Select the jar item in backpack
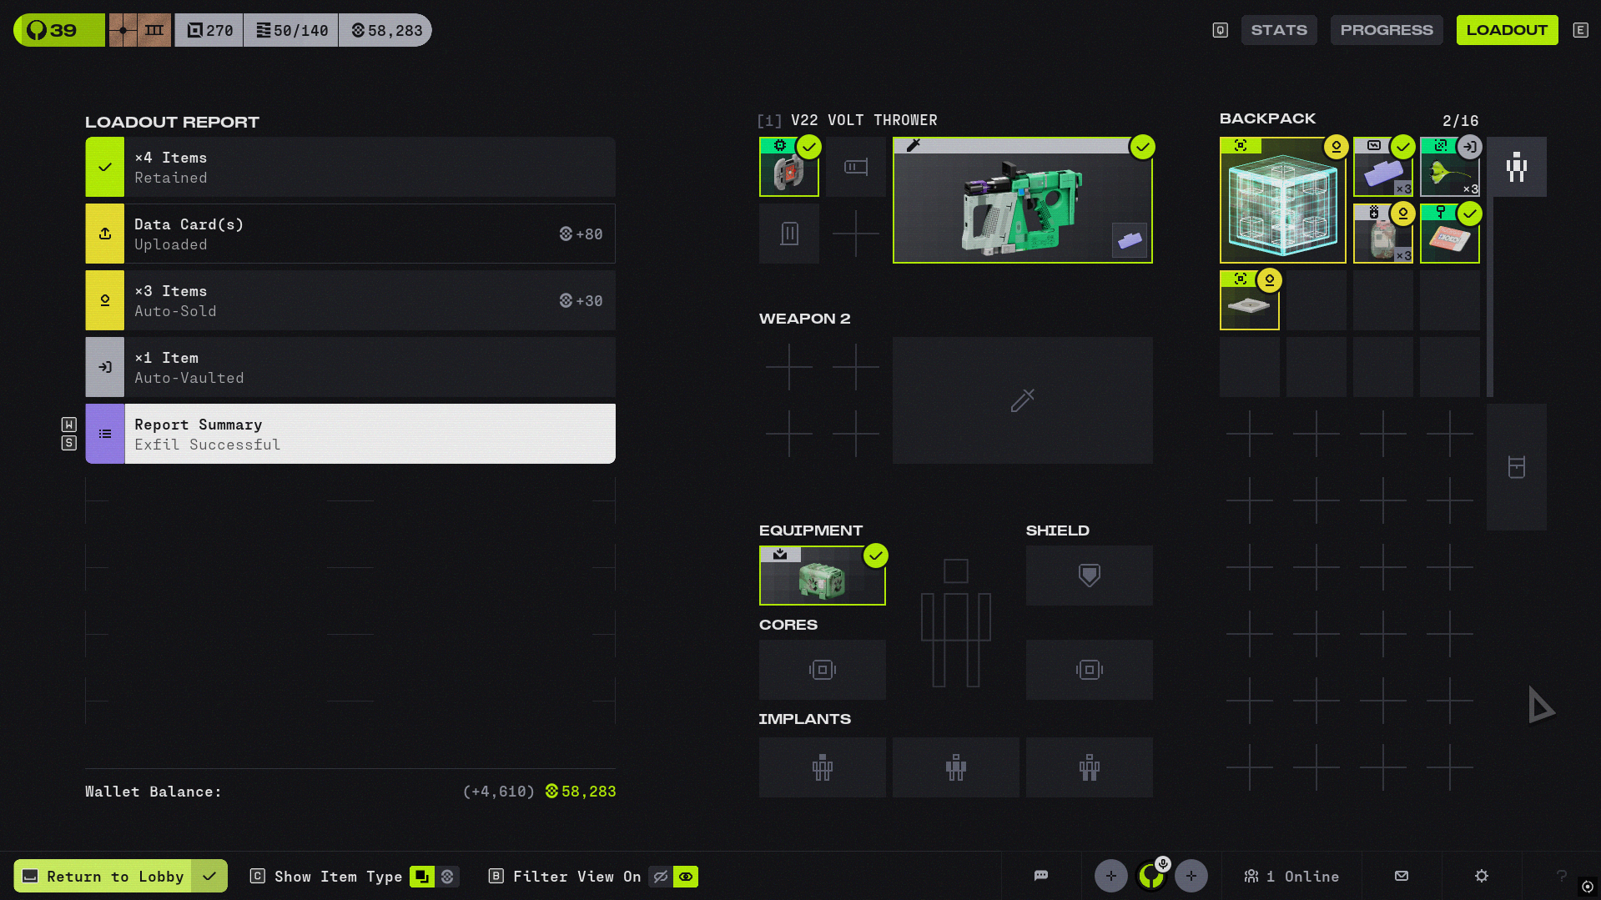Viewport: 1601px width, 900px height. point(1383,234)
